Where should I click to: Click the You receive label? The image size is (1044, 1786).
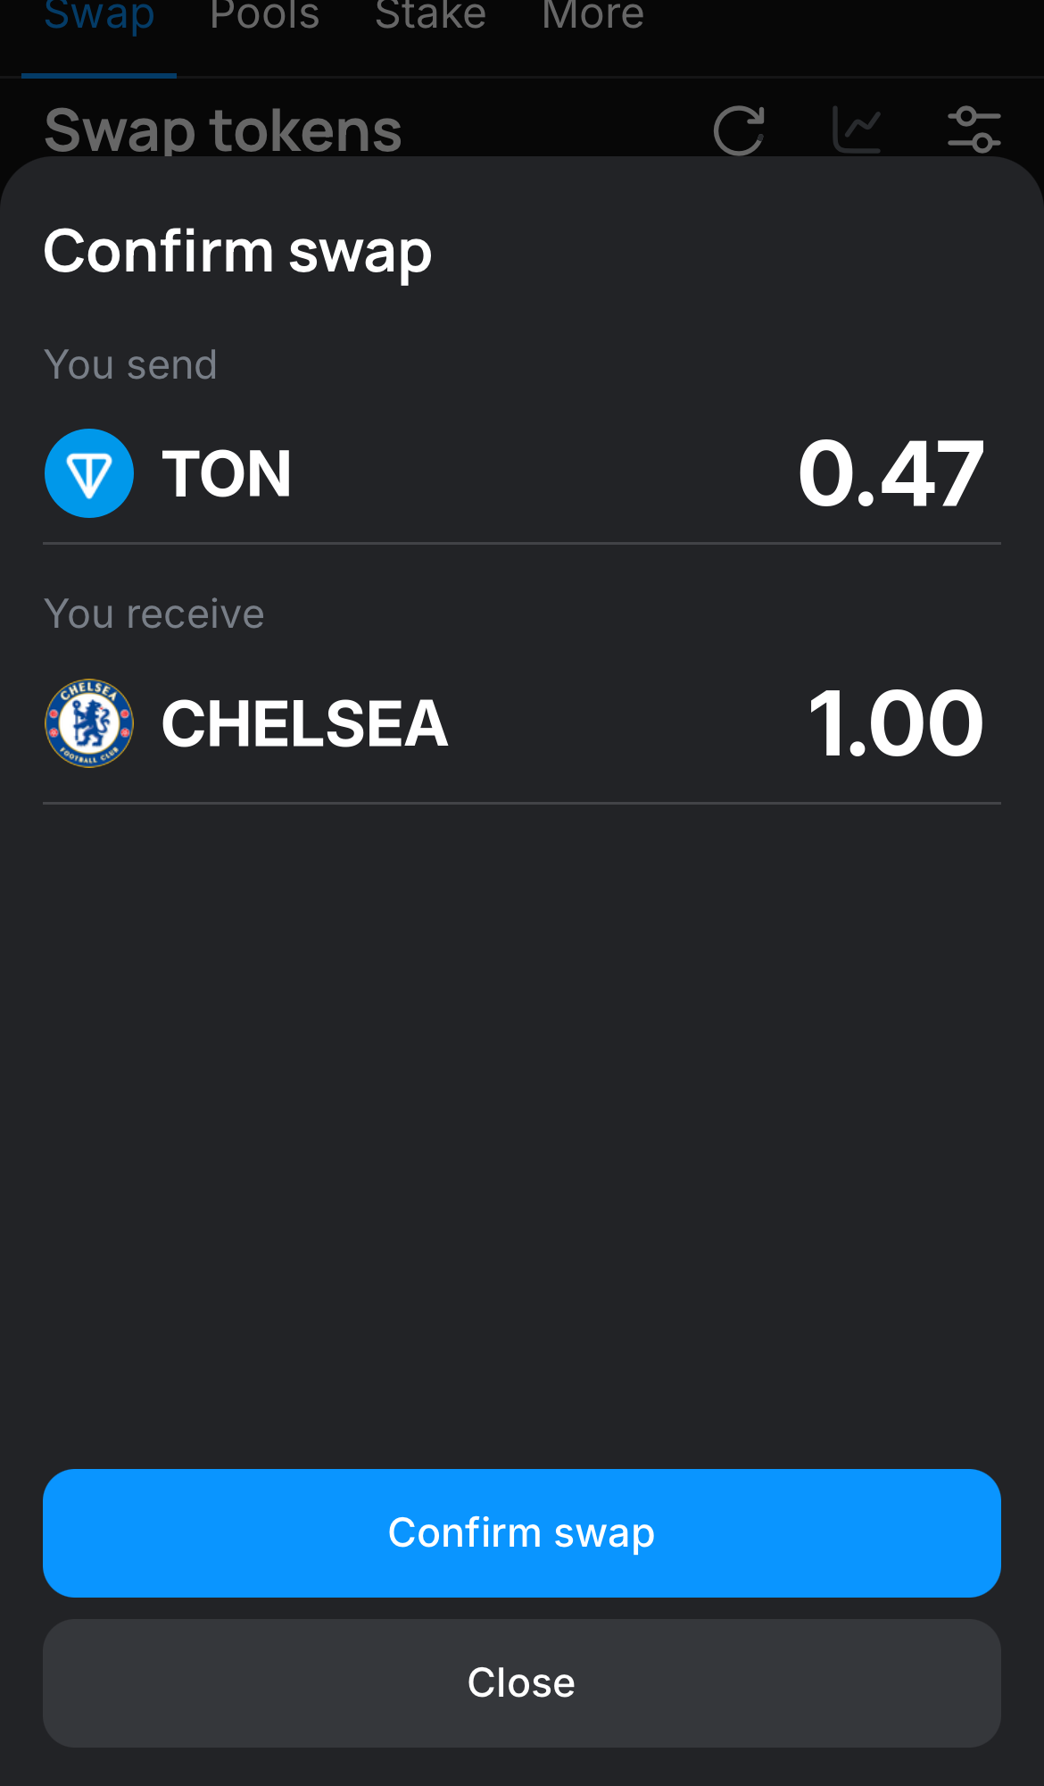154,614
